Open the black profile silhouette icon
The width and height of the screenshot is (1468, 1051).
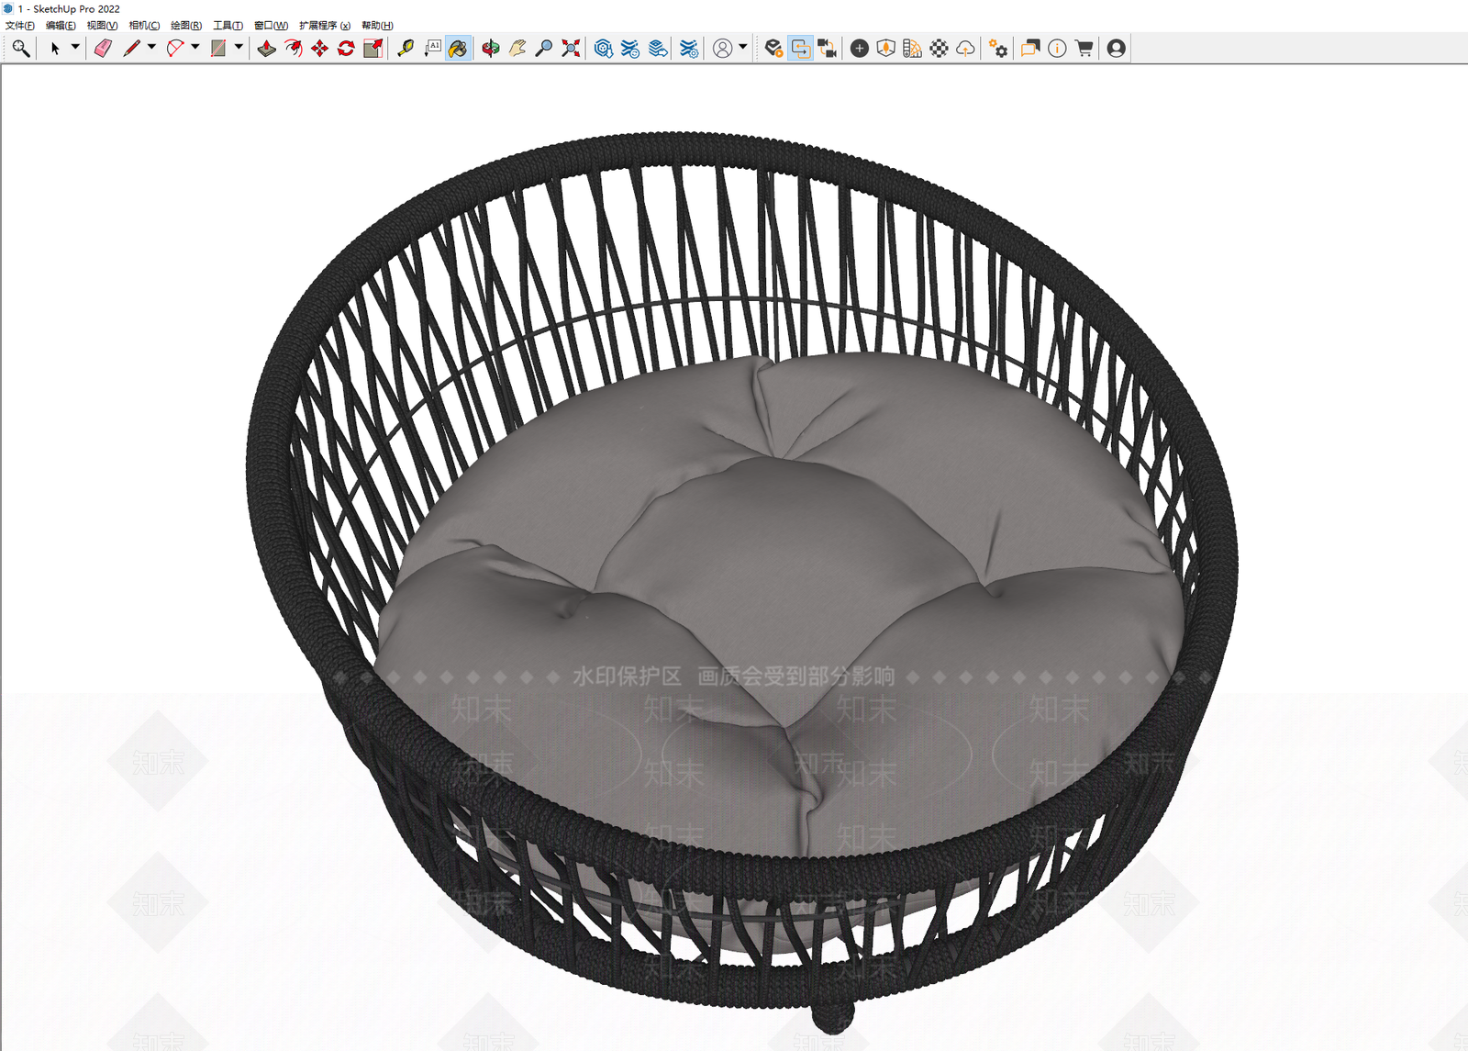pos(1116,49)
